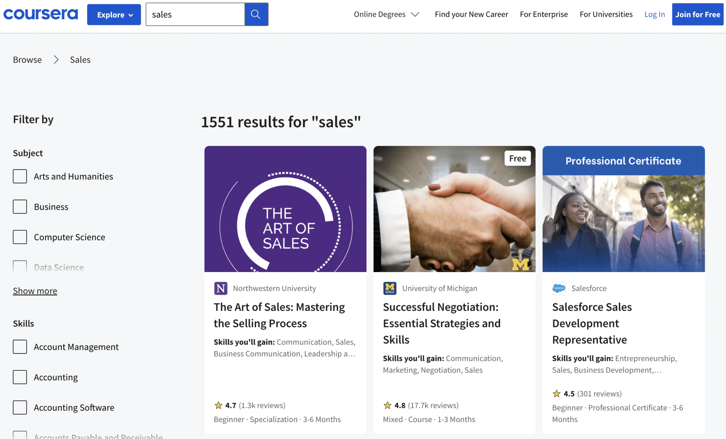Enable the Accounting skill filter
Image resolution: width=726 pixels, height=439 pixels.
click(x=20, y=377)
